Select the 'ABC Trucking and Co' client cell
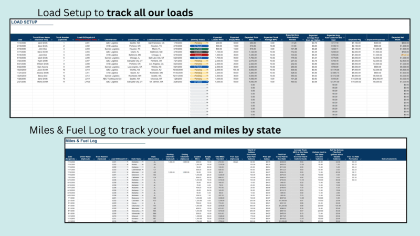Viewport: 420px width, 236px height. point(112,79)
